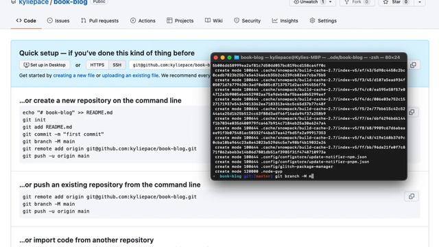Click 'git commit -m "first commit"' line
The image size is (439, 247).
pos(63,134)
